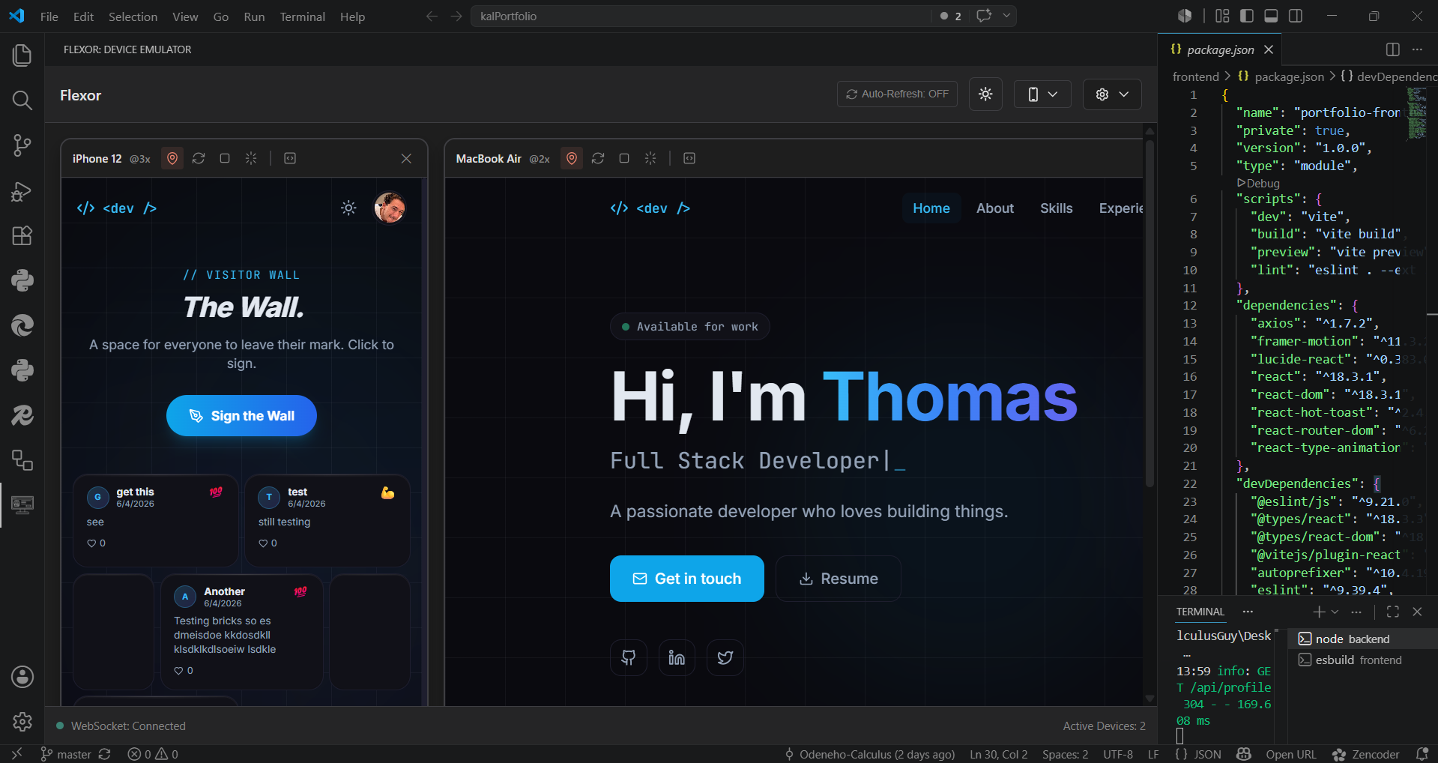Reload the iPhone 12 device frame
Image resolution: width=1438 pixels, height=763 pixels.
pos(199,158)
